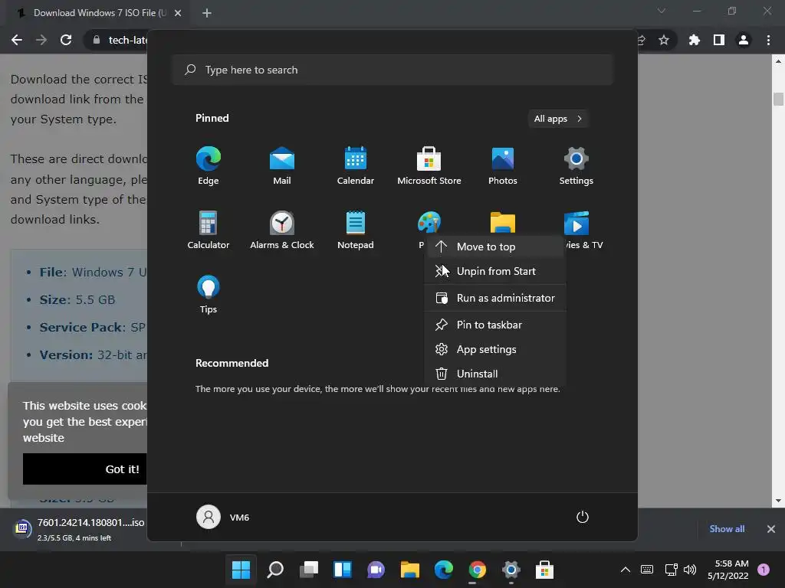The image size is (785, 588).
Task: Toggle Chrome side panel
Action: coord(719,40)
